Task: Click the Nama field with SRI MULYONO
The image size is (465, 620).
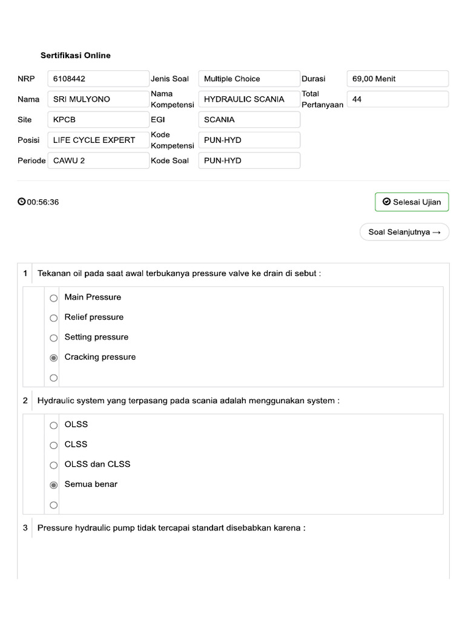Action: click(x=98, y=99)
